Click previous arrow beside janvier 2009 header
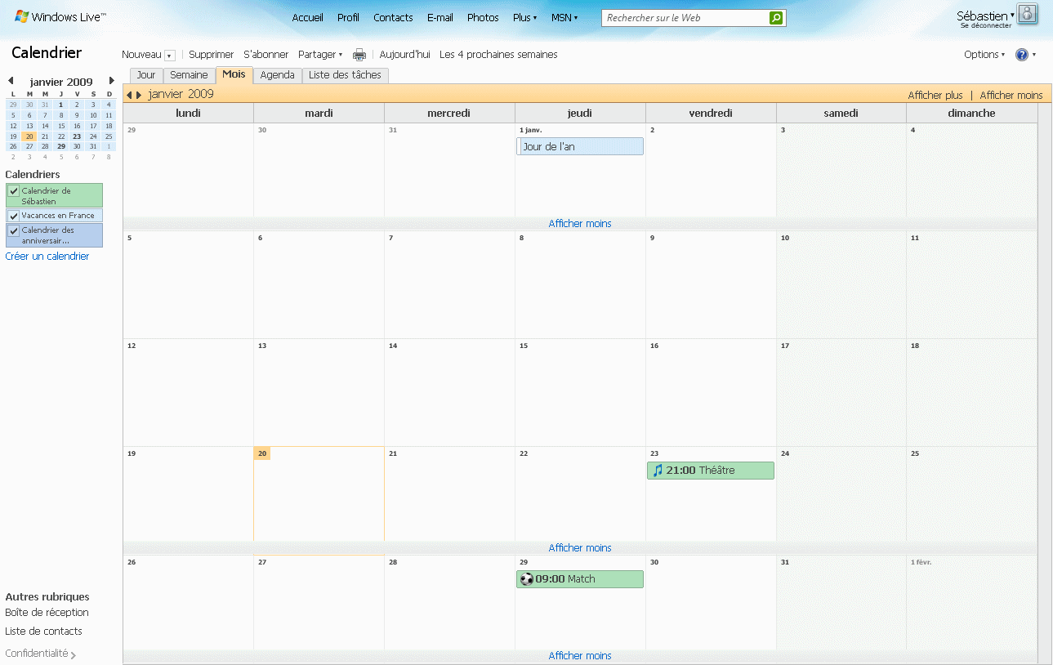This screenshot has width=1053, height=665. coord(129,95)
